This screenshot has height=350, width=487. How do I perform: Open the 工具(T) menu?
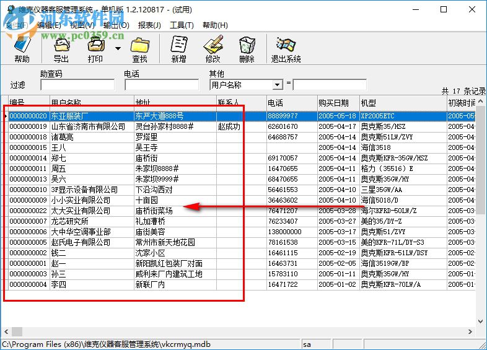click(x=182, y=25)
